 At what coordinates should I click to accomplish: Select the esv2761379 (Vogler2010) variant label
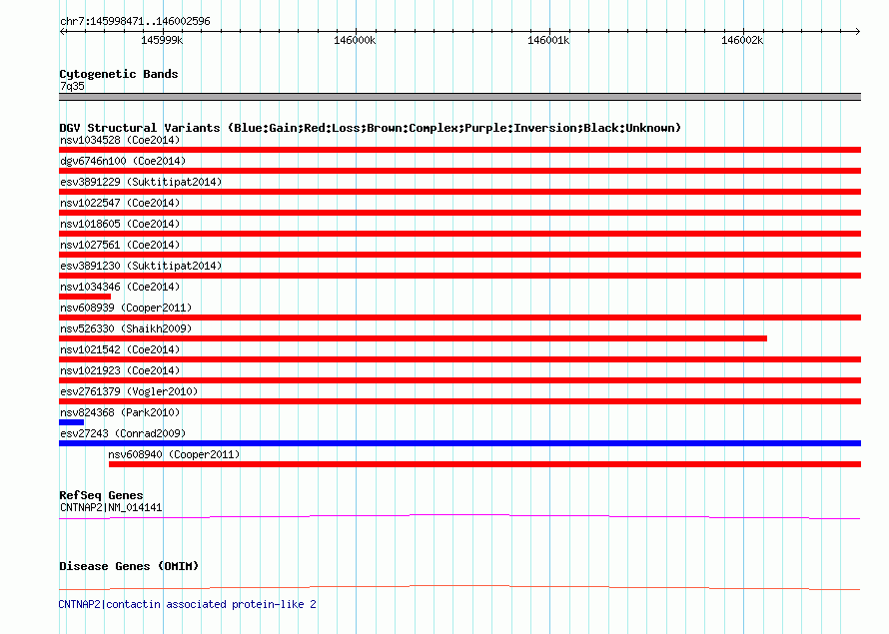point(128,391)
